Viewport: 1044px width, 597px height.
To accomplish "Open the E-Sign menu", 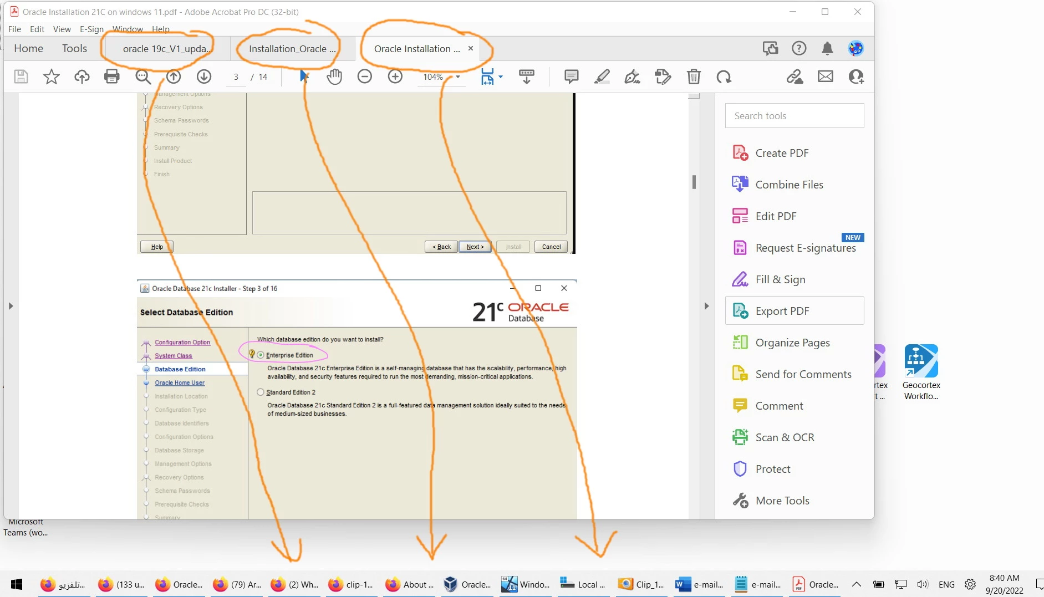I will (91, 29).
